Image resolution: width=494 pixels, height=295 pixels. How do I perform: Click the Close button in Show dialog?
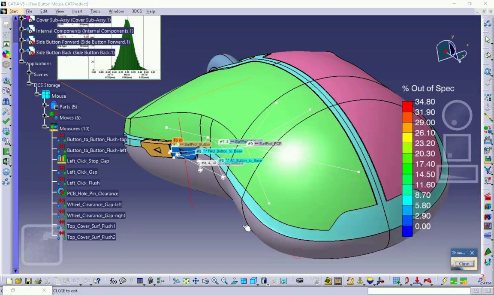[464, 264]
